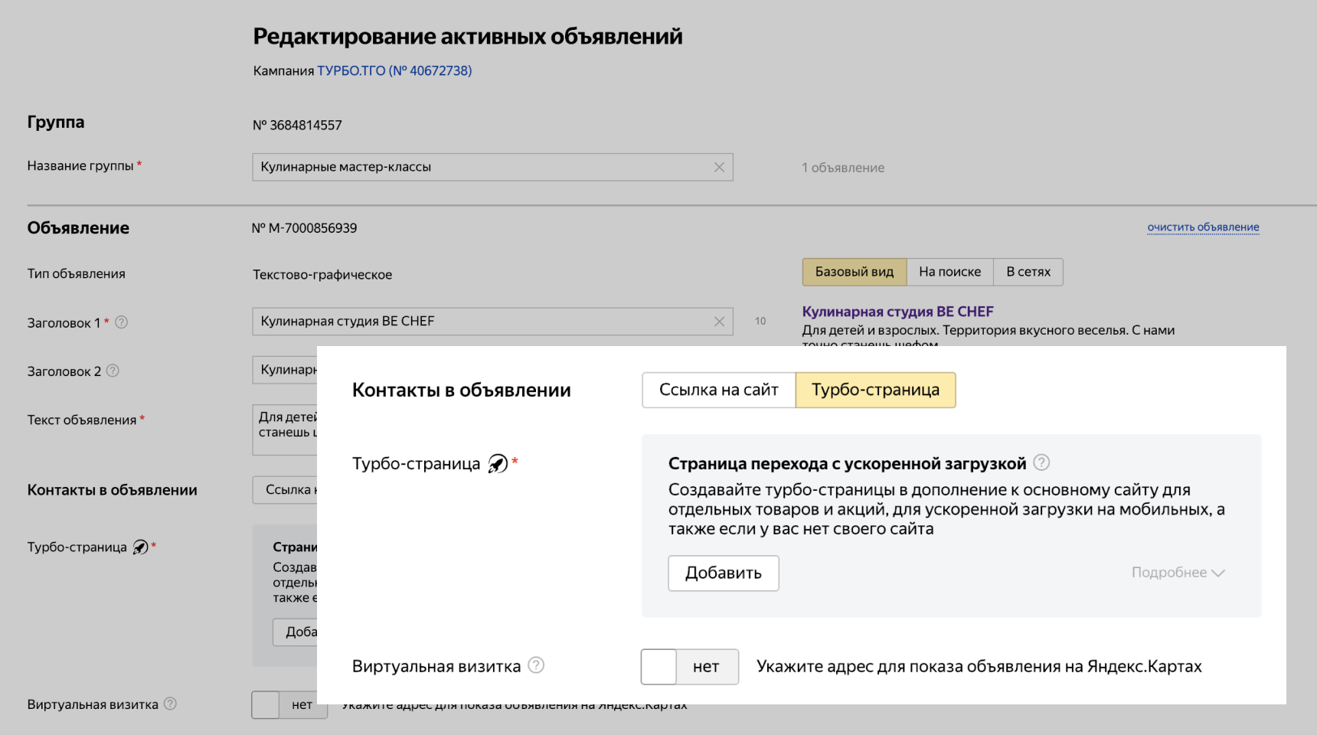Clear the group name field with X icon
Viewport: 1317px width, 735px height.
pos(719,167)
